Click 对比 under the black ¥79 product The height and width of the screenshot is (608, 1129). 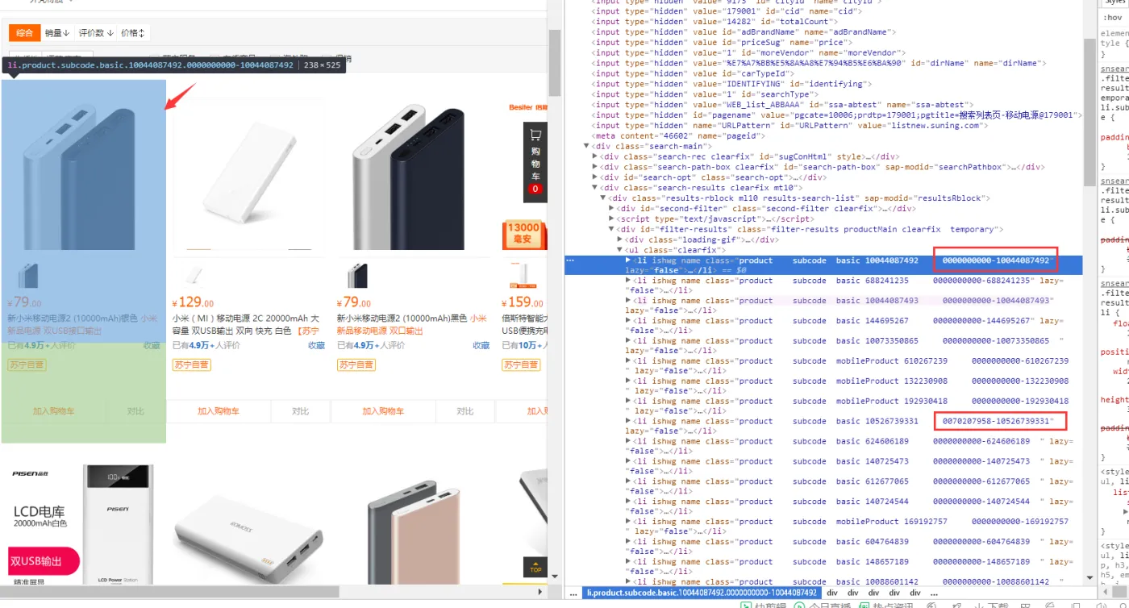coord(465,411)
